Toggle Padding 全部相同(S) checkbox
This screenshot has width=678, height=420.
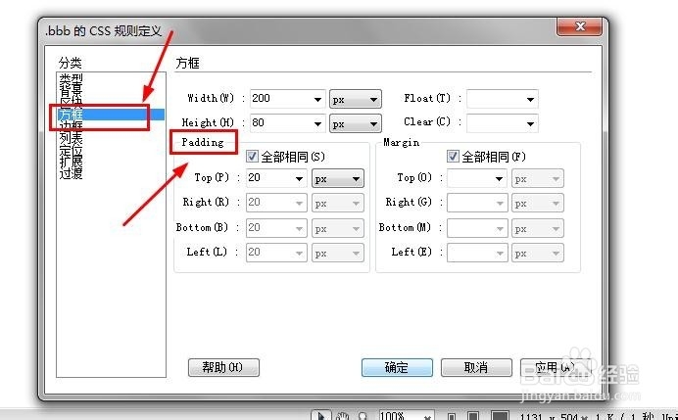[x=252, y=156]
